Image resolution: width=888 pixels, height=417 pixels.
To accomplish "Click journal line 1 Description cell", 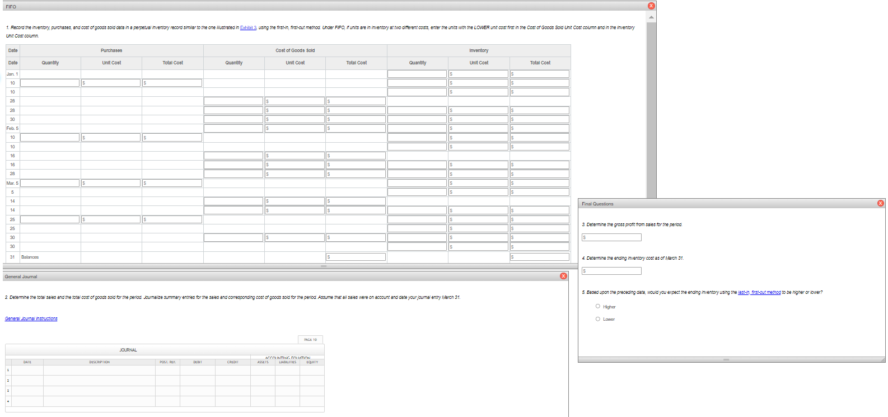I will 100,370.
